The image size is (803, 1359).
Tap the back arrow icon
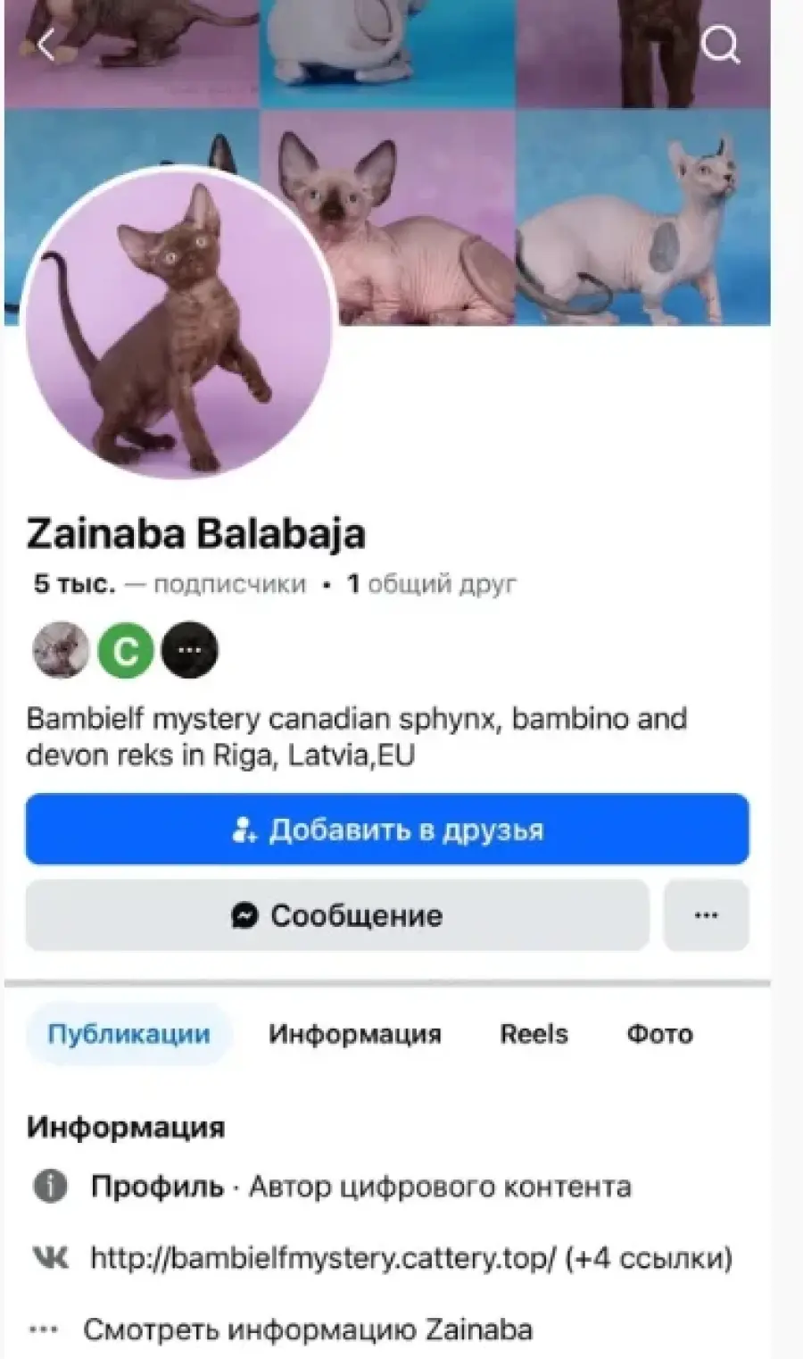coord(46,44)
